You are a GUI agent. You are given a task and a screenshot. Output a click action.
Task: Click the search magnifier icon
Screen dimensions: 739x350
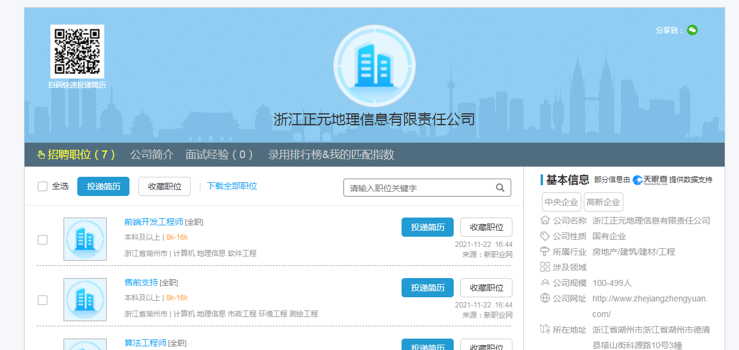click(x=500, y=188)
